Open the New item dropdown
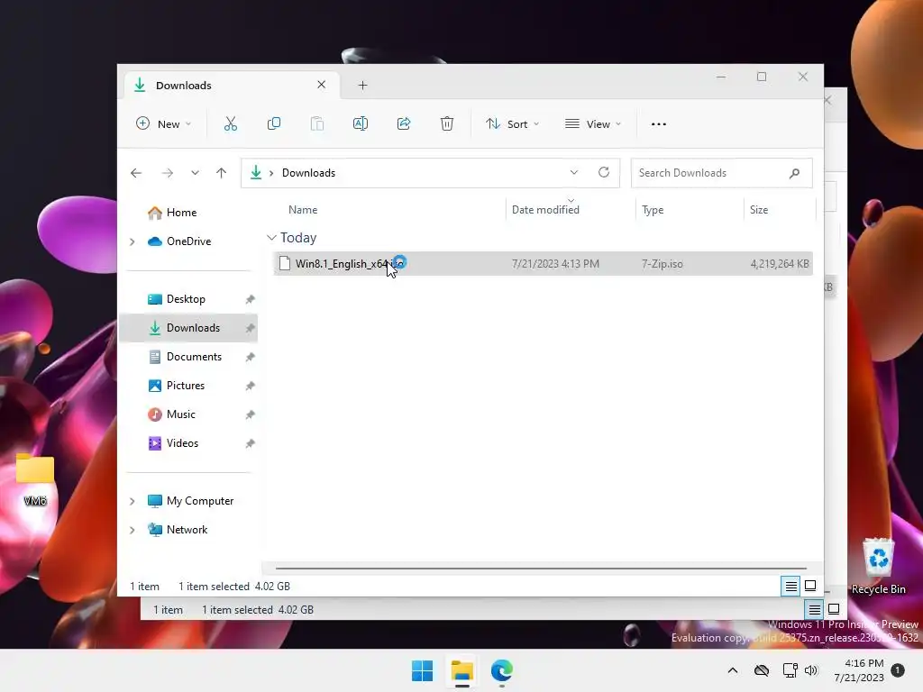This screenshot has width=923, height=692. pyautogui.click(x=164, y=124)
